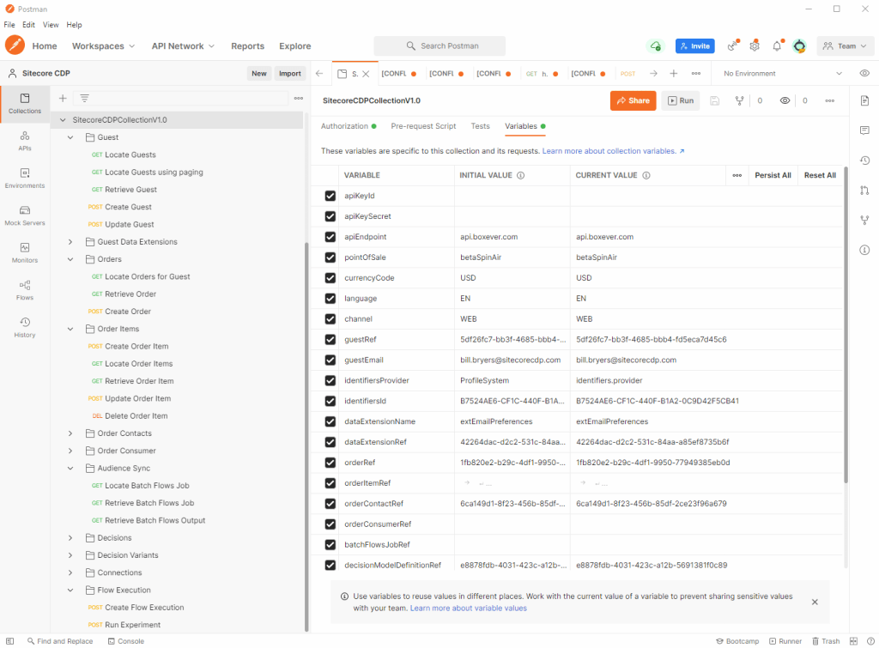Viewport: 879px width, 648px height.
Task: Open History in the left sidebar
Action: 24,327
